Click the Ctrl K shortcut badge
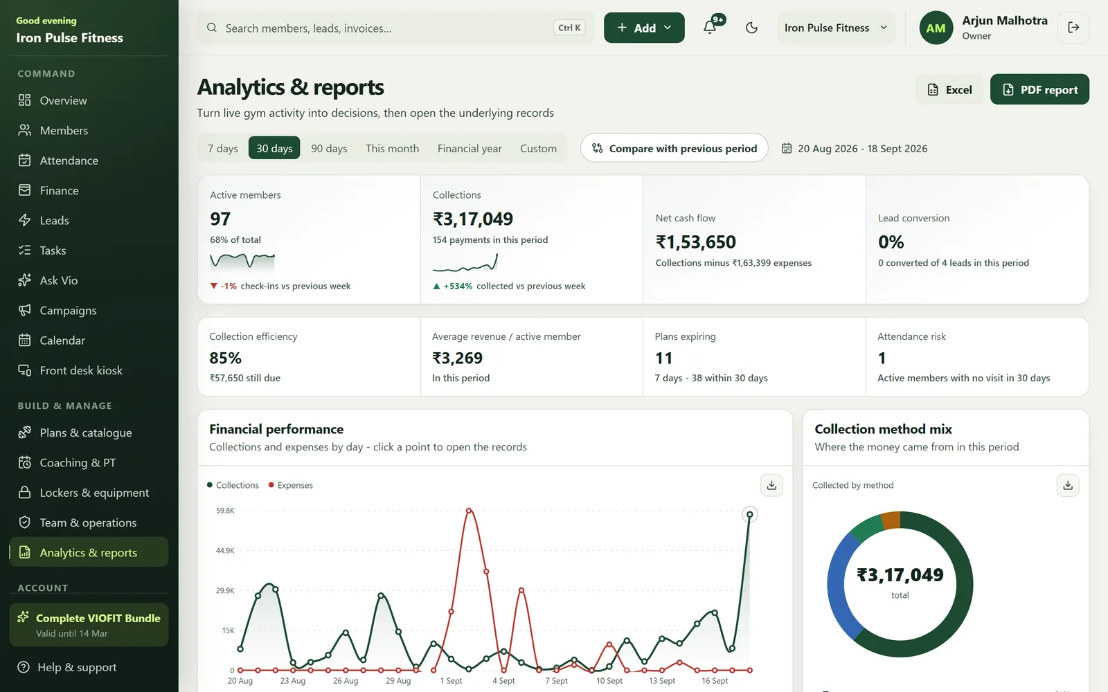1108x692 pixels. pos(569,28)
